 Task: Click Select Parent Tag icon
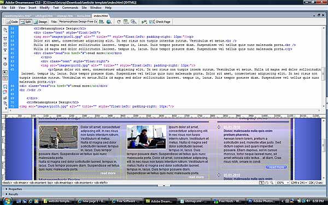click(x=5, y=58)
